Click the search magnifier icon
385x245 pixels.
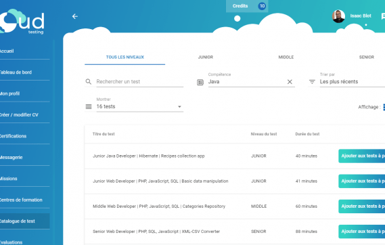tap(89, 81)
